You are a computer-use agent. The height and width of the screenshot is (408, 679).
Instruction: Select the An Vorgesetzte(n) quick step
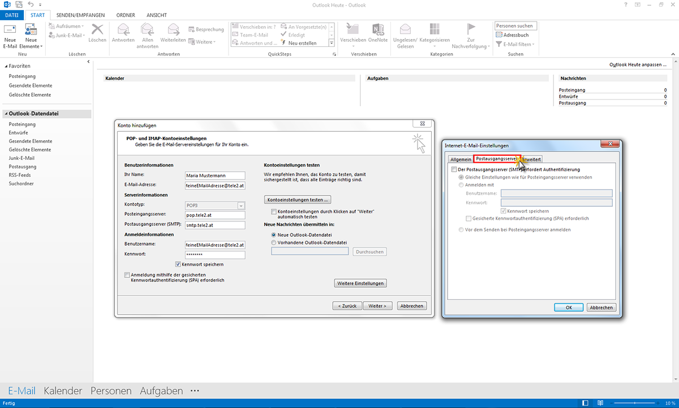point(304,27)
